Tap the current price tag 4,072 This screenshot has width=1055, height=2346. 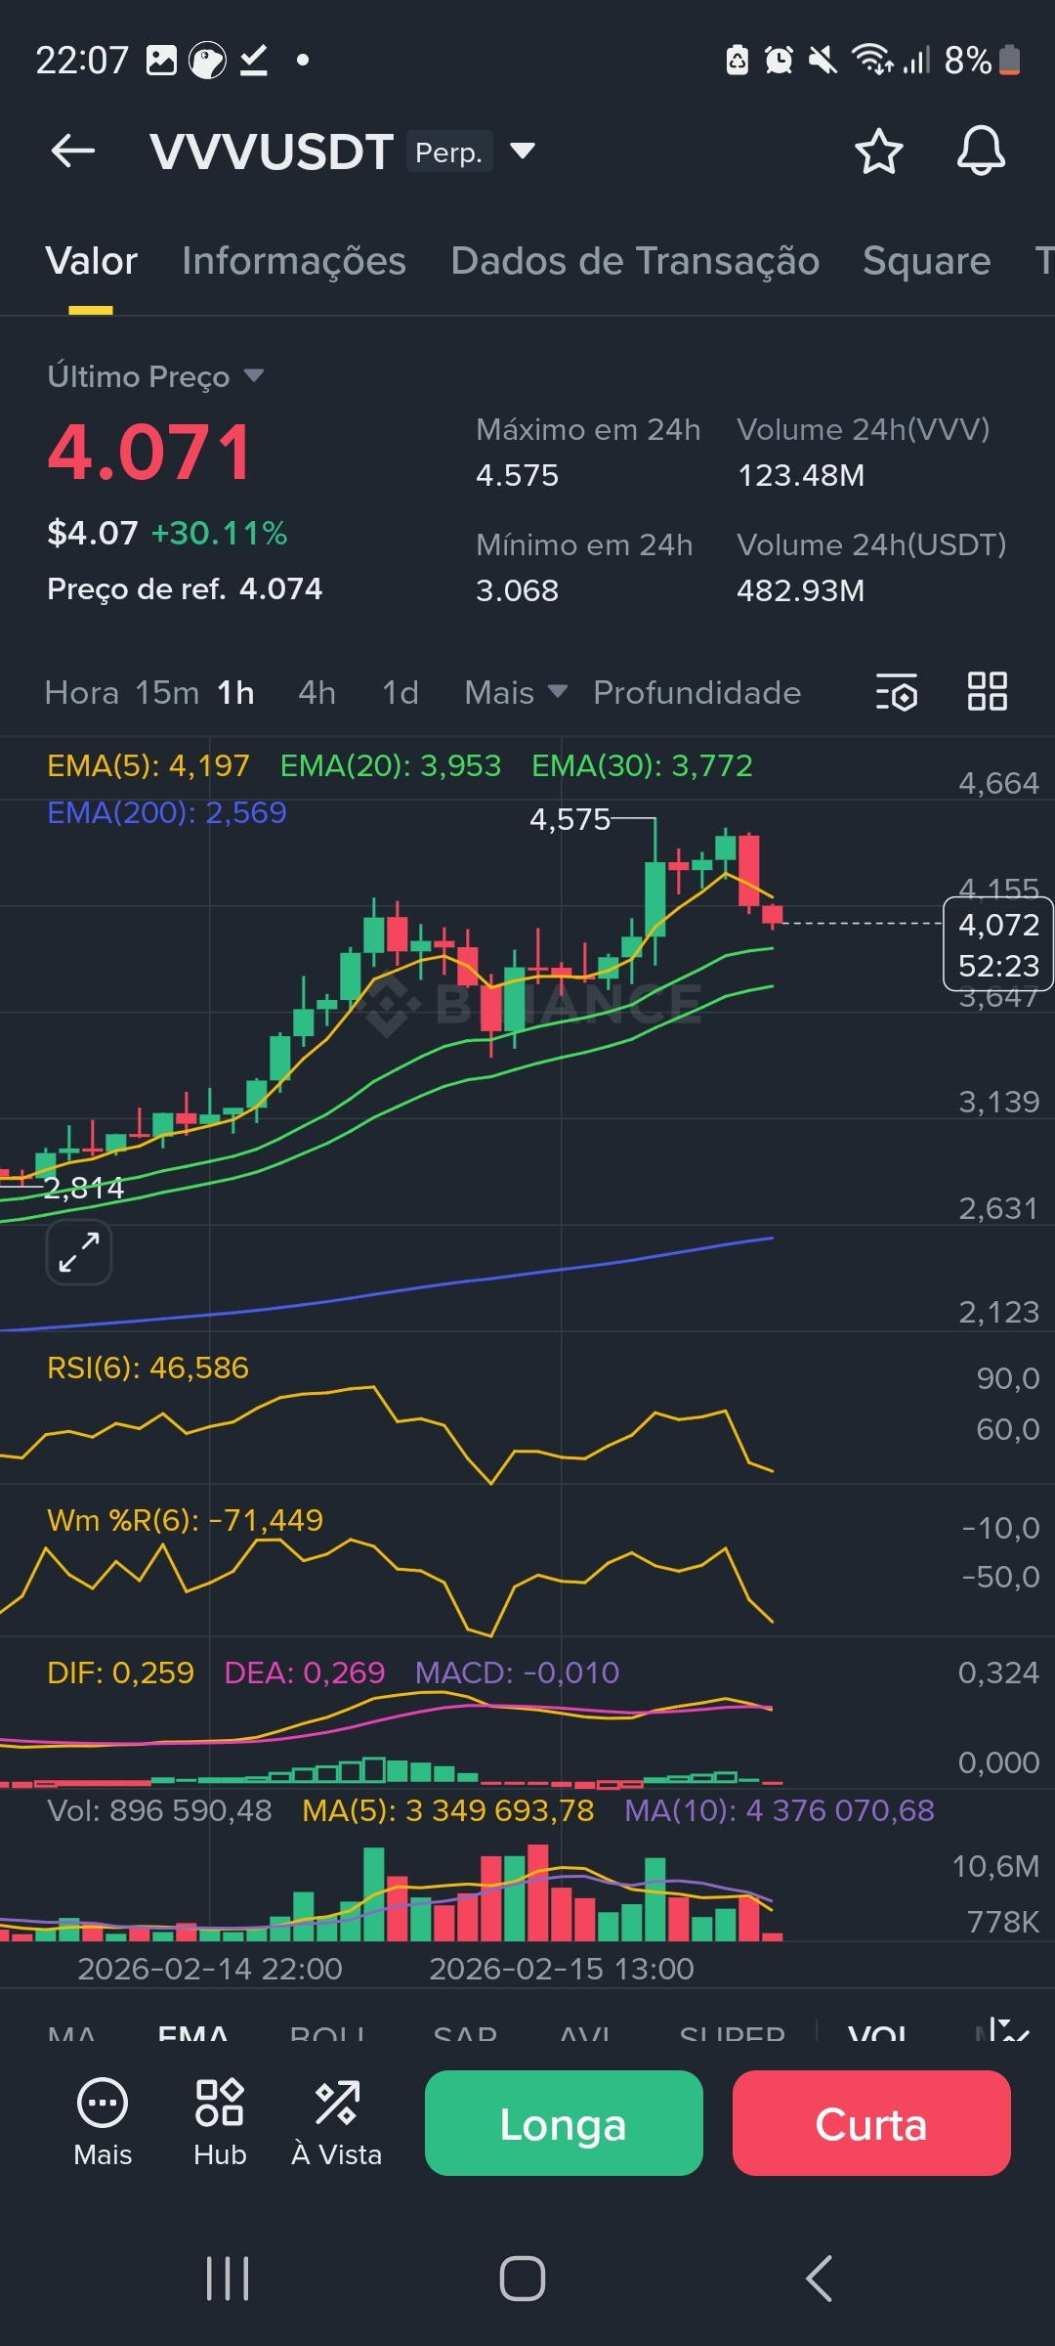(998, 944)
